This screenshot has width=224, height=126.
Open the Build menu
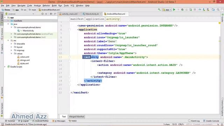point(54,6)
